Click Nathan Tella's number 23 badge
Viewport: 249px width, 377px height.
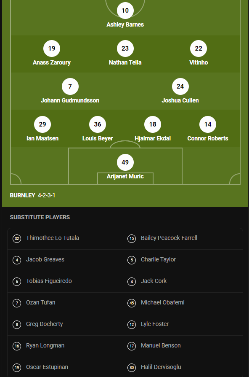[125, 48]
